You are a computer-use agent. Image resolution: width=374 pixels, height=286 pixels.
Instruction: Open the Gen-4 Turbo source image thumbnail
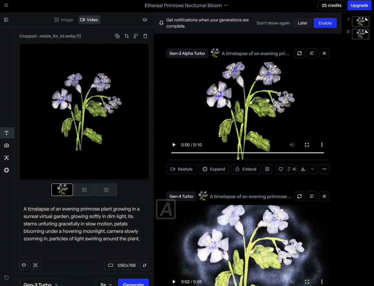(203, 196)
